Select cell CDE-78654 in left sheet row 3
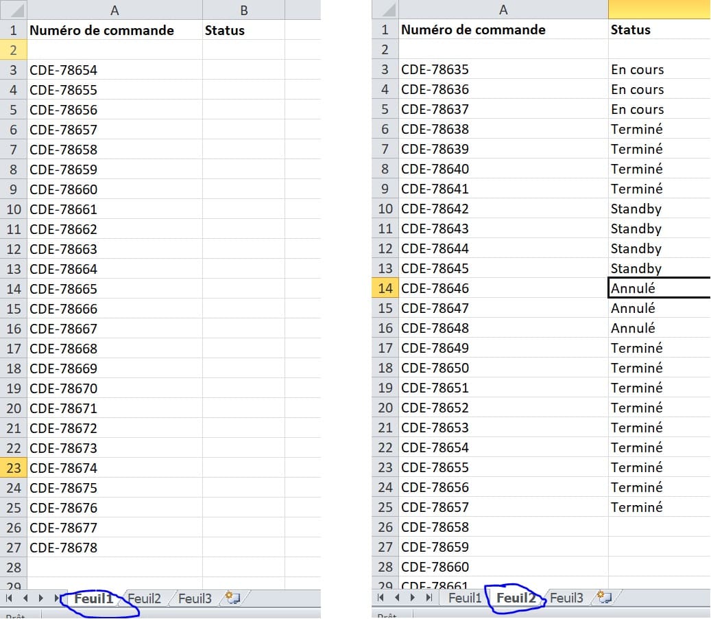The image size is (711, 619). [x=115, y=70]
